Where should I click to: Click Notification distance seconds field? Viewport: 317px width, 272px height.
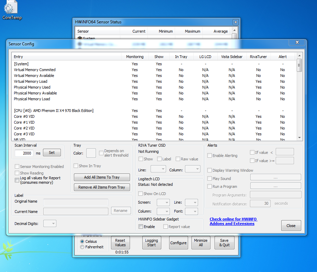[x=260, y=203]
